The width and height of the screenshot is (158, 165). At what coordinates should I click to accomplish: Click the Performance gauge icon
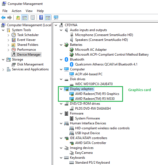click(14, 50)
